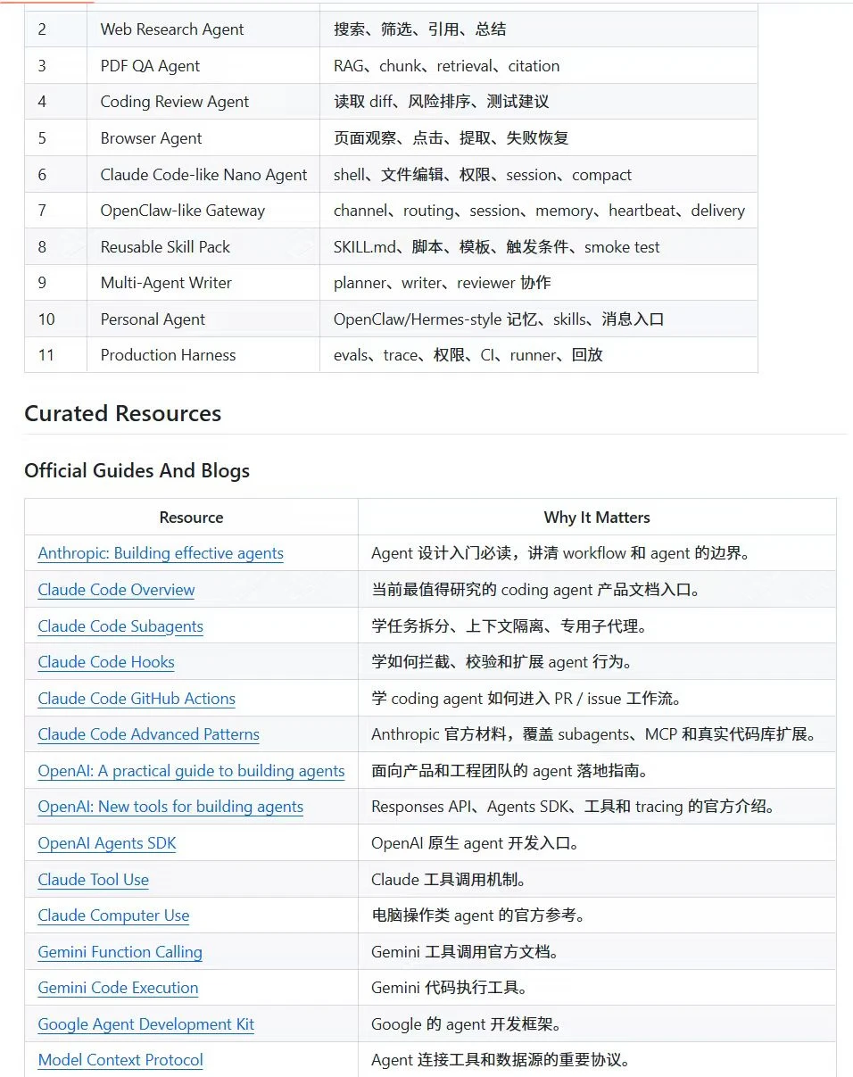Visit the Google Agent Development Kit link

145,1024
